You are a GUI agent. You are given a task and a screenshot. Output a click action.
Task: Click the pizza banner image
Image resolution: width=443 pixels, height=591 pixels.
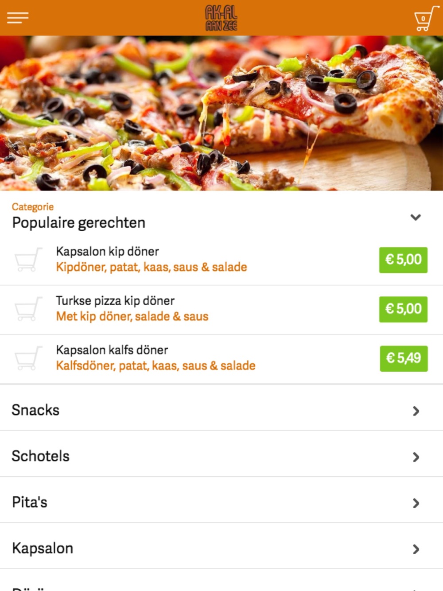(x=221, y=113)
